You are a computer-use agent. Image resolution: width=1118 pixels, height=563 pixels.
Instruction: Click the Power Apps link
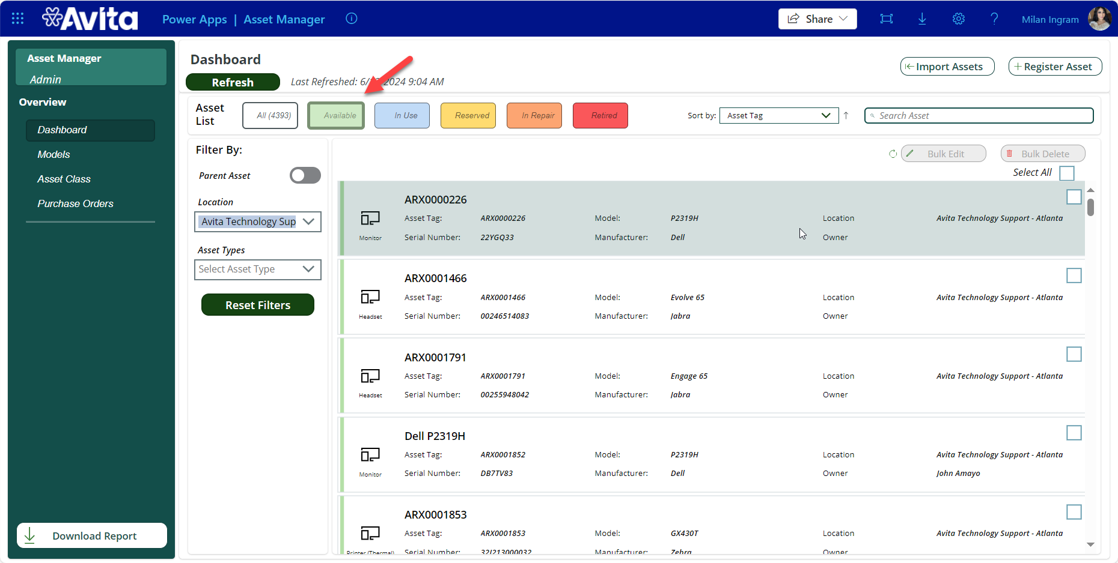(195, 19)
